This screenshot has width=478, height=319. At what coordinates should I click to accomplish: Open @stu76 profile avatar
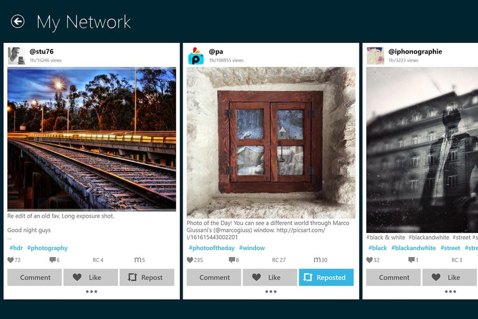(16, 56)
